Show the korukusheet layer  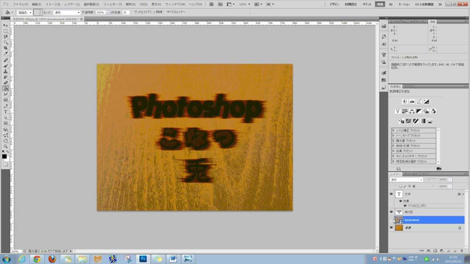[391, 220]
